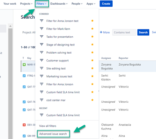
Task: Collapse the Filters dropdown menu
Action: (x=42, y=4)
